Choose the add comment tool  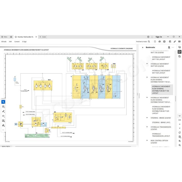click(x=3, y=107)
